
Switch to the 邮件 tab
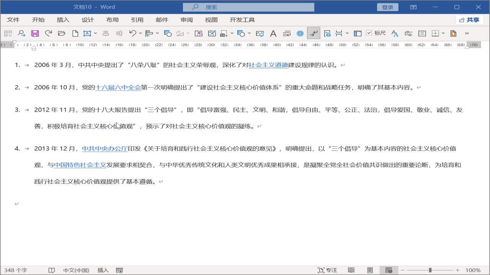pyautogui.click(x=162, y=20)
